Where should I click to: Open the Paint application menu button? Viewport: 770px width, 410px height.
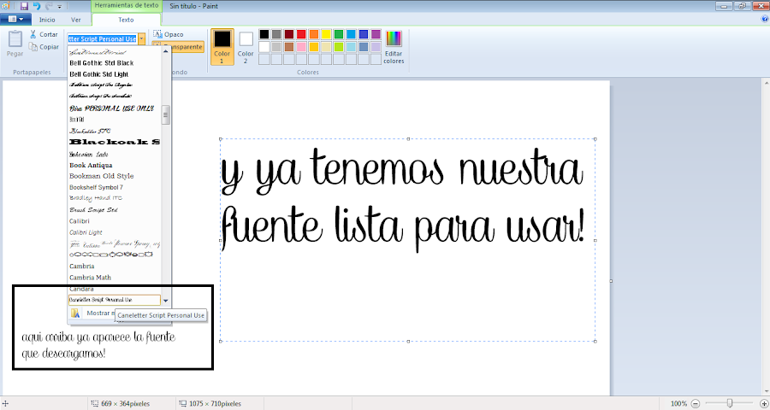click(x=15, y=20)
